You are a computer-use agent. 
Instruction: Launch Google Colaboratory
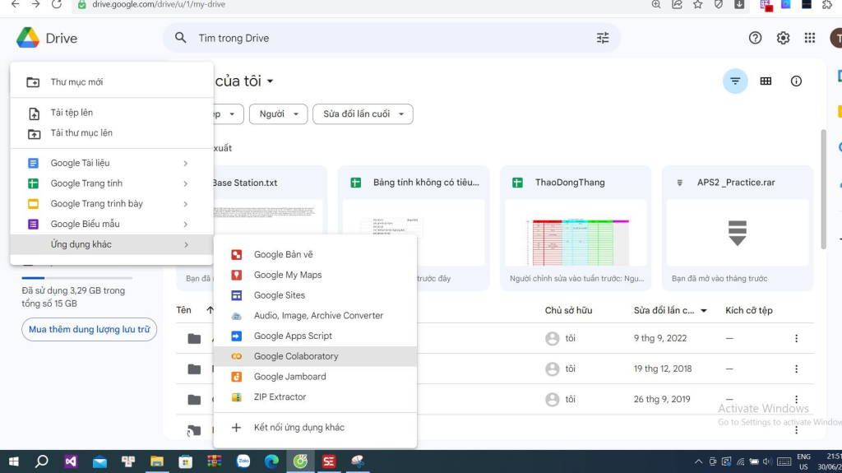coord(315,356)
